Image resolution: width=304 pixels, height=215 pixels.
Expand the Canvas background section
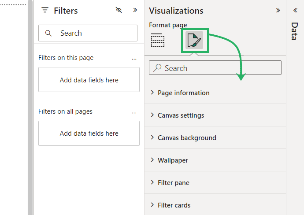pyautogui.click(x=187, y=138)
